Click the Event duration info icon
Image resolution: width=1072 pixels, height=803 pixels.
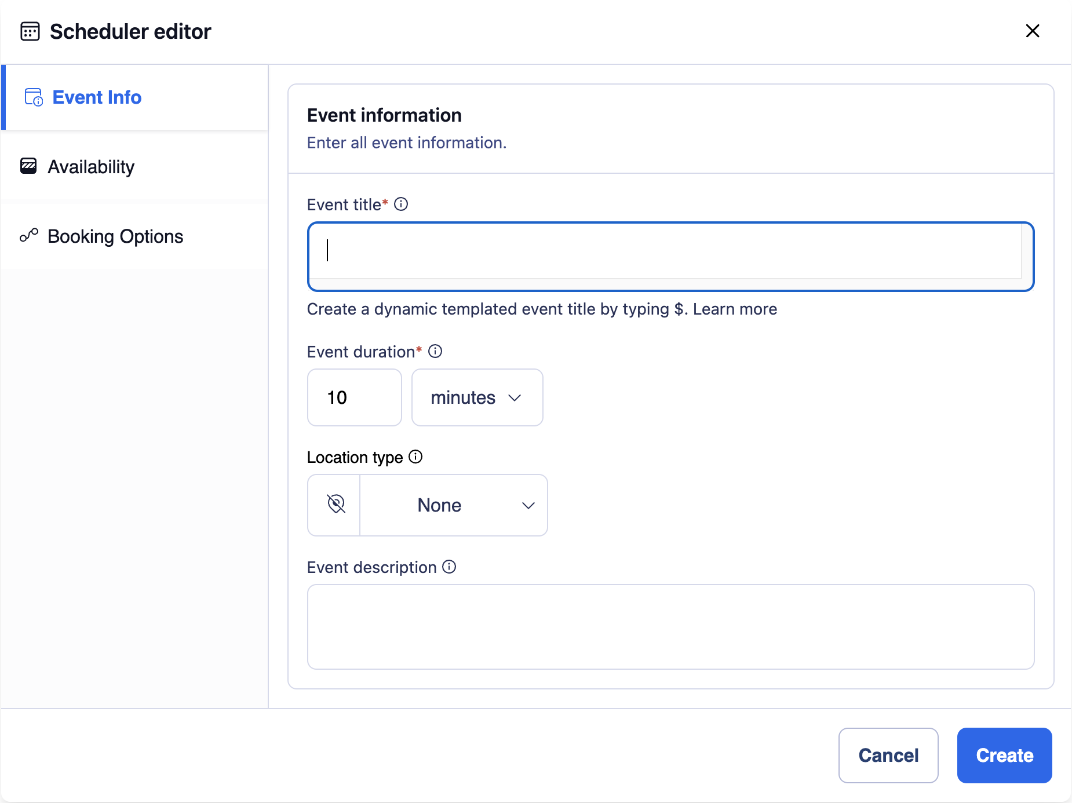[x=436, y=351]
